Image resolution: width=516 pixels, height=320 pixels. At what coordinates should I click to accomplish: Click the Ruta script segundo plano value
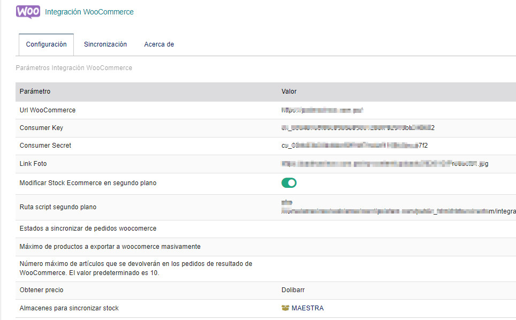point(399,207)
